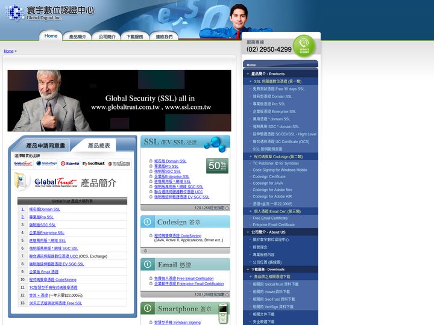Select the GlobalTrust brand logo tab

tap(24, 163)
